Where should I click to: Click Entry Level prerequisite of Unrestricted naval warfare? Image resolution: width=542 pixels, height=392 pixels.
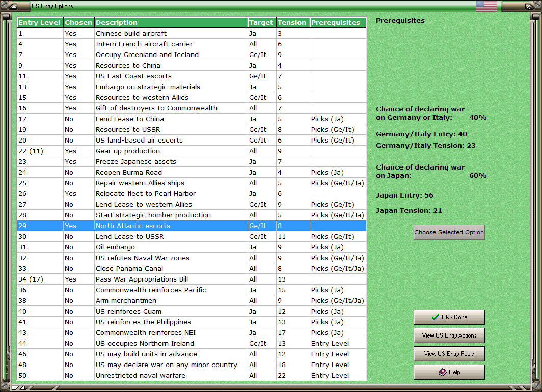click(338, 376)
